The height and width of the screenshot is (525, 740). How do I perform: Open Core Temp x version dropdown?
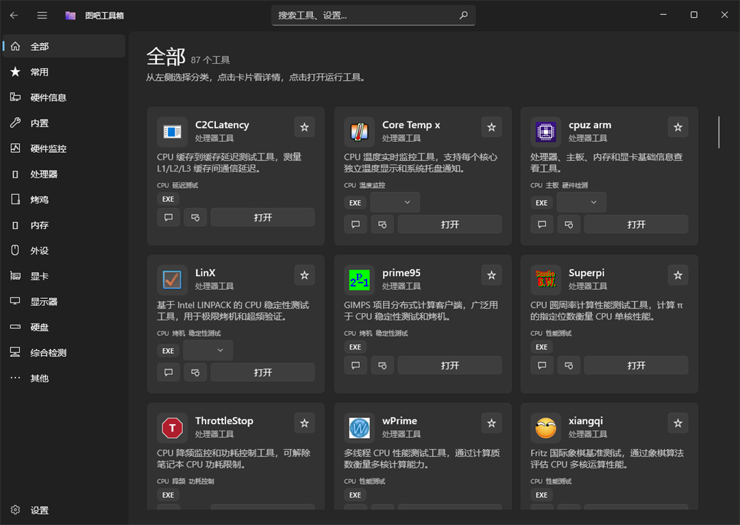(395, 203)
